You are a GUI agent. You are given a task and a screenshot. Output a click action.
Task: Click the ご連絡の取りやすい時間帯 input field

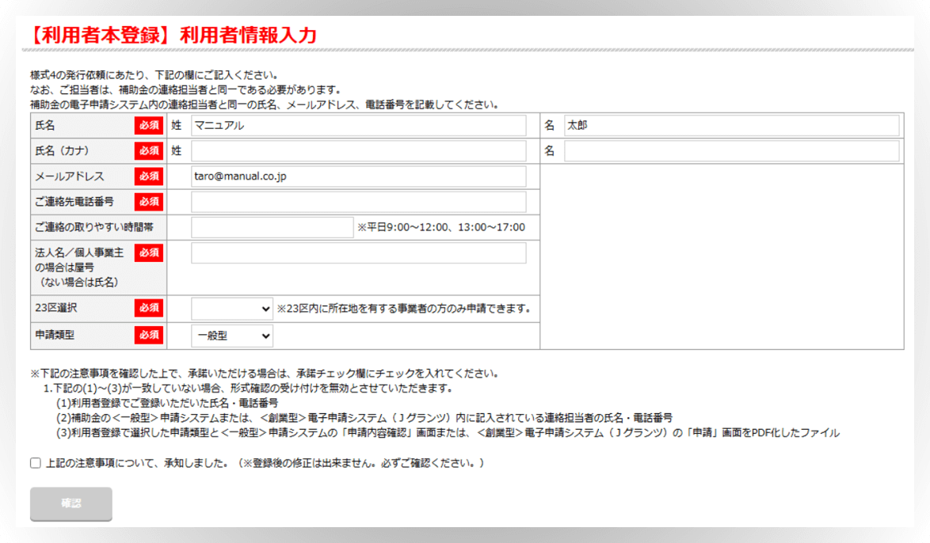[x=272, y=227]
